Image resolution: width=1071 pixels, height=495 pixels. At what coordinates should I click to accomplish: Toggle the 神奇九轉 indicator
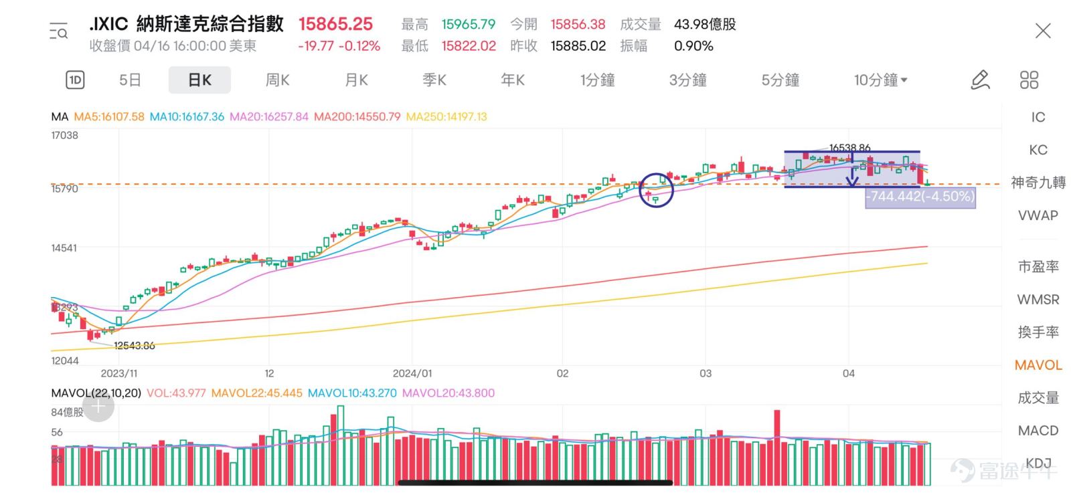pos(1038,183)
